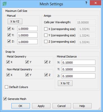Toggle Non-Metal Geometry Z snap checkbox
This screenshot has width=103, height=112.
(46, 75)
